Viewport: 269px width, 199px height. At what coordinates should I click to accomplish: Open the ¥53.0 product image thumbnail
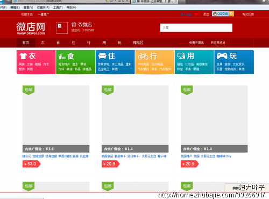pos(56,115)
